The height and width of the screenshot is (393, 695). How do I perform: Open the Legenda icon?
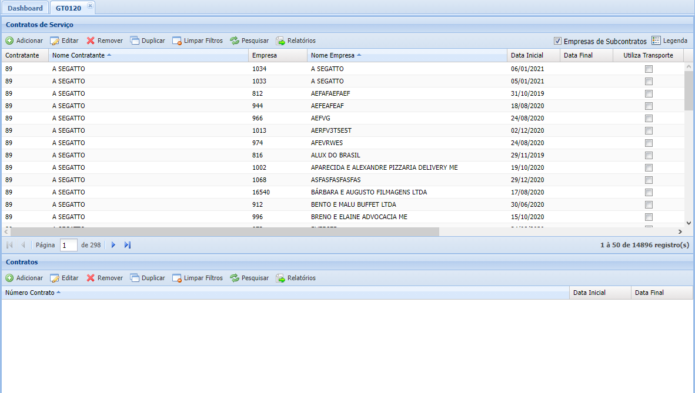656,41
